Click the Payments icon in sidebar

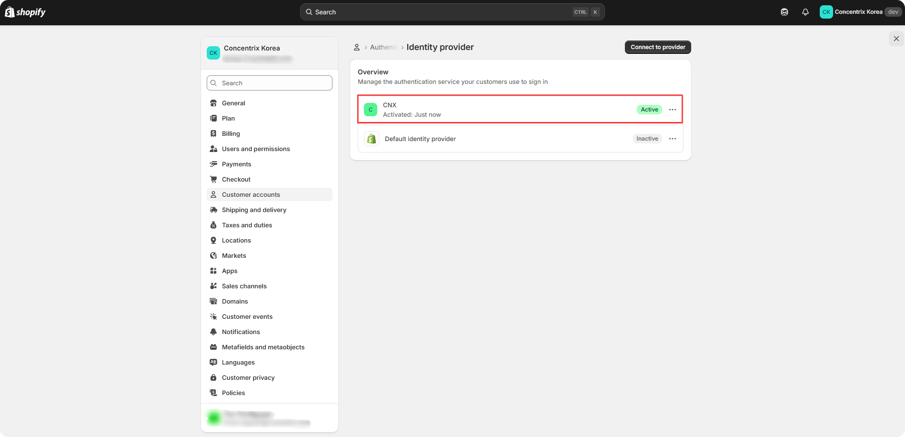[x=213, y=164]
